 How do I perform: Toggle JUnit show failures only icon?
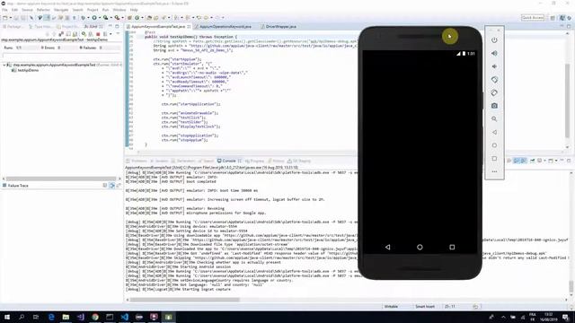point(62,34)
